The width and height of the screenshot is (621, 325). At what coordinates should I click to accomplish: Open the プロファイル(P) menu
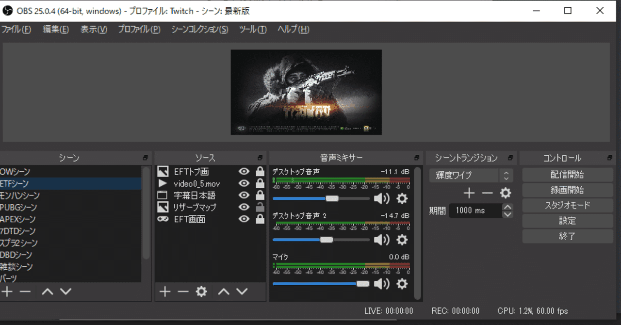click(139, 30)
